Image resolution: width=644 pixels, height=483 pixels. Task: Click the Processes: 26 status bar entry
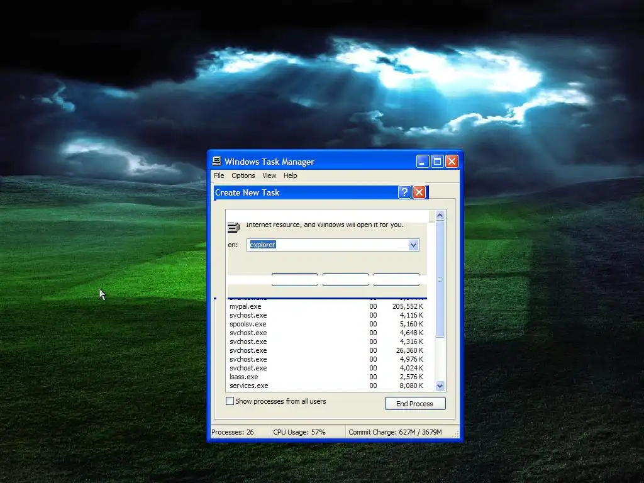tap(233, 432)
